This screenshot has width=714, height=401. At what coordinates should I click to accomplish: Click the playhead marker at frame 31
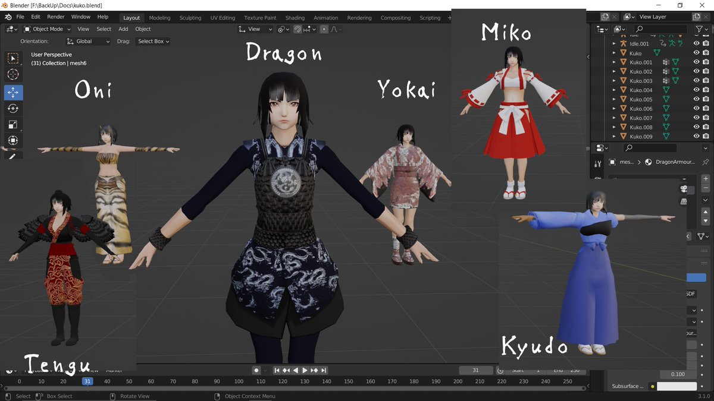[87, 381]
